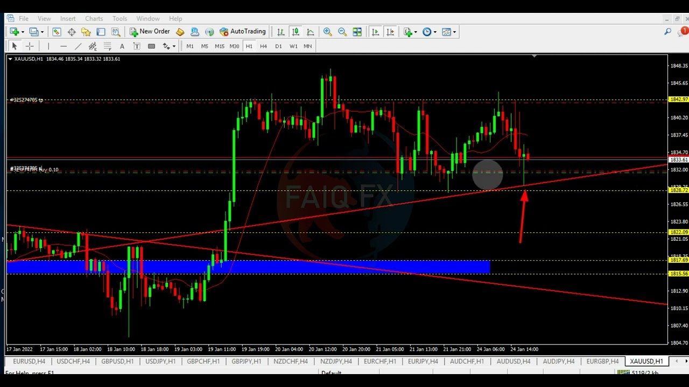Select the horizontal line drawing tool
The width and height of the screenshot is (689, 387).
[x=63, y=46]
